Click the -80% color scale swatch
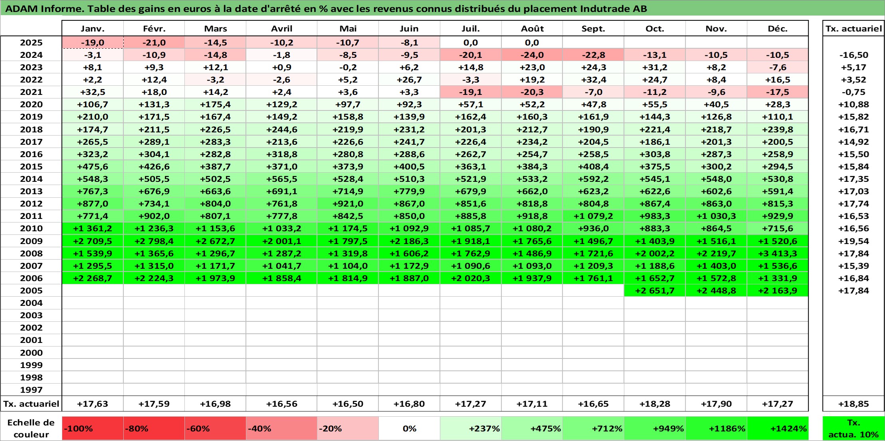Viewport: 885px width, 441px height. (154, 429)
